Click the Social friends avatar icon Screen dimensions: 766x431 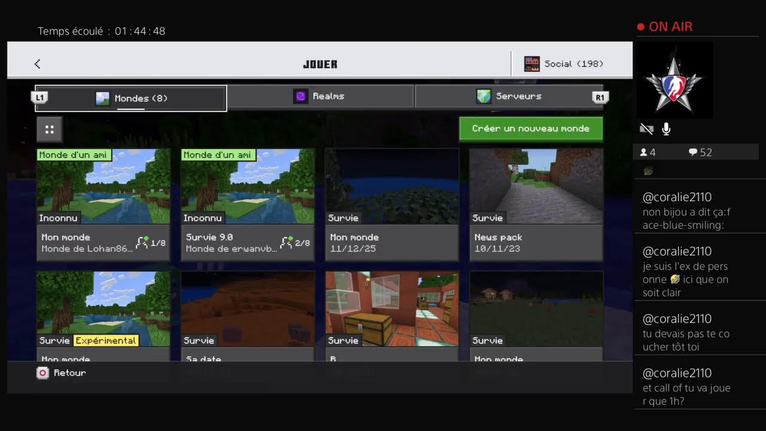[532, 63]
